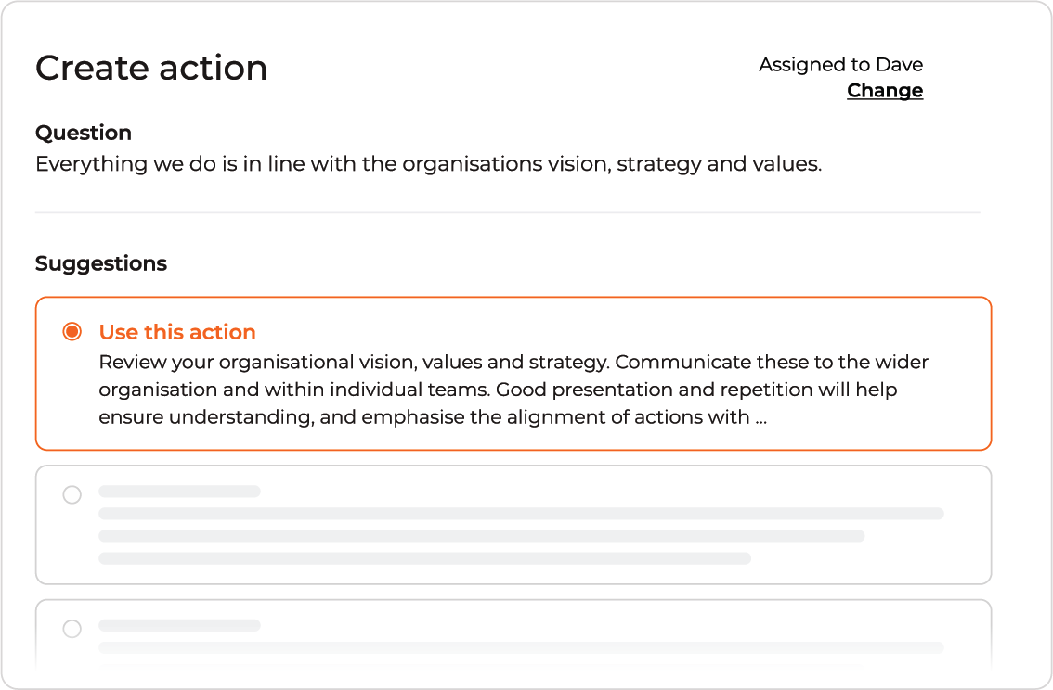Click the second suggestion's placeholder title bar
The image size is (1053, 690).
tap(179, 492)
